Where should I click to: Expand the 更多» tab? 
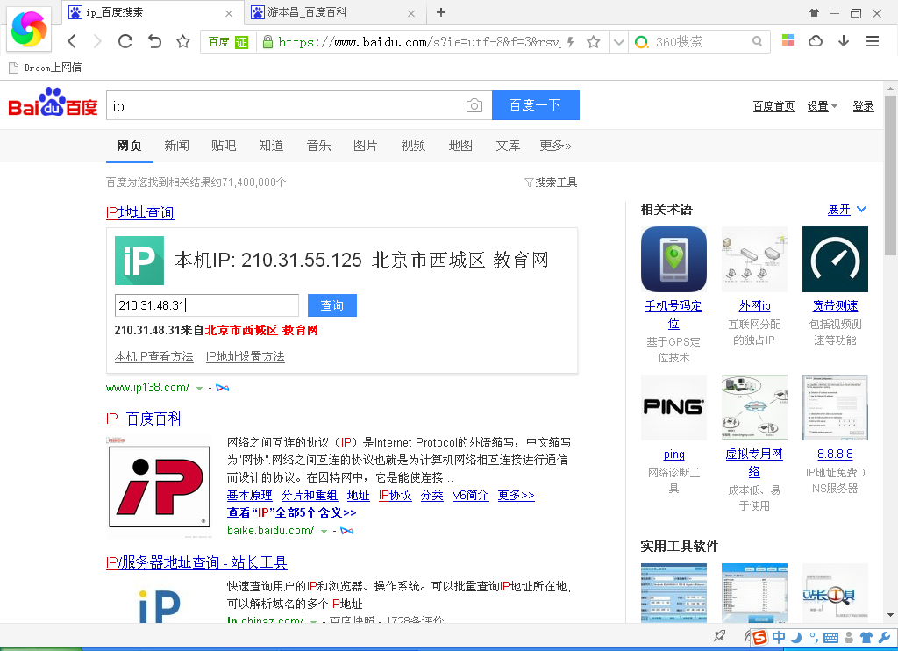point(555,146)
